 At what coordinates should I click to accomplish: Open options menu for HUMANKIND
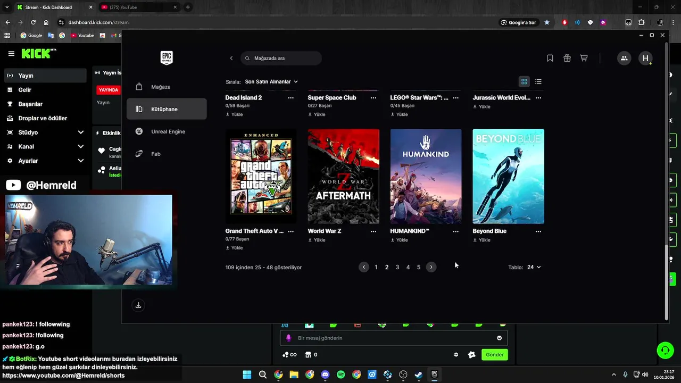[455, 231]
